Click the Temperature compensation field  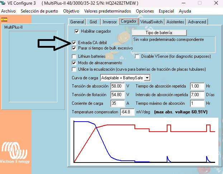click(127, 112)
